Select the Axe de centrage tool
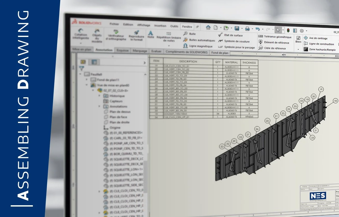Viewport: 339px width, 217px height. pos(318,38)
